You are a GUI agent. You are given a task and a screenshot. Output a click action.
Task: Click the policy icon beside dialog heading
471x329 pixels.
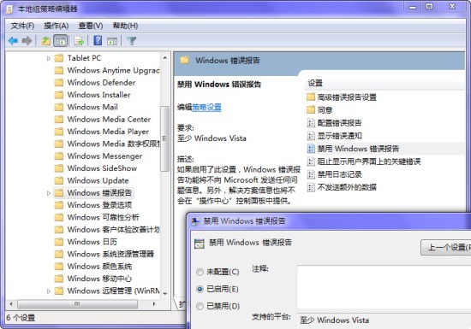coord(200,243)
